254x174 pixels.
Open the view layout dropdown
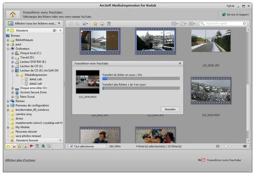coord(174,24)
